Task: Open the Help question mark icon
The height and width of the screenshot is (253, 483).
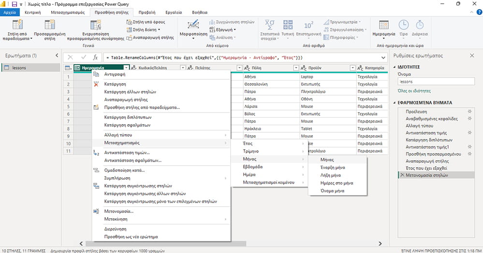Action: coord(479,12)
